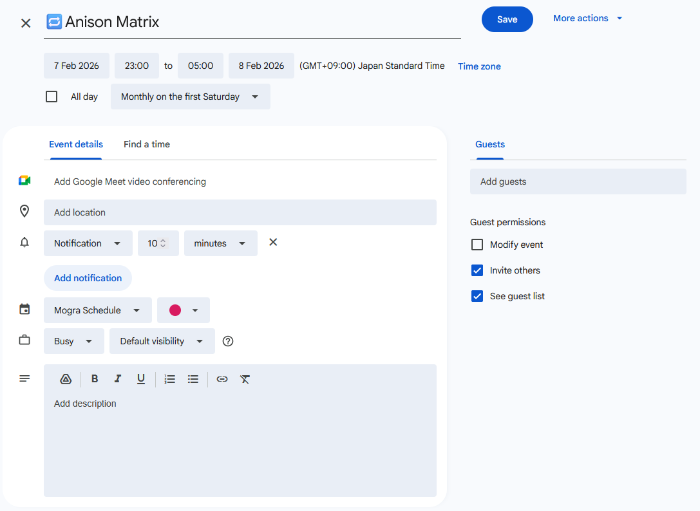Open visibility help question mark icon
This screenshot has width=700, height=511.
point(228,341)
